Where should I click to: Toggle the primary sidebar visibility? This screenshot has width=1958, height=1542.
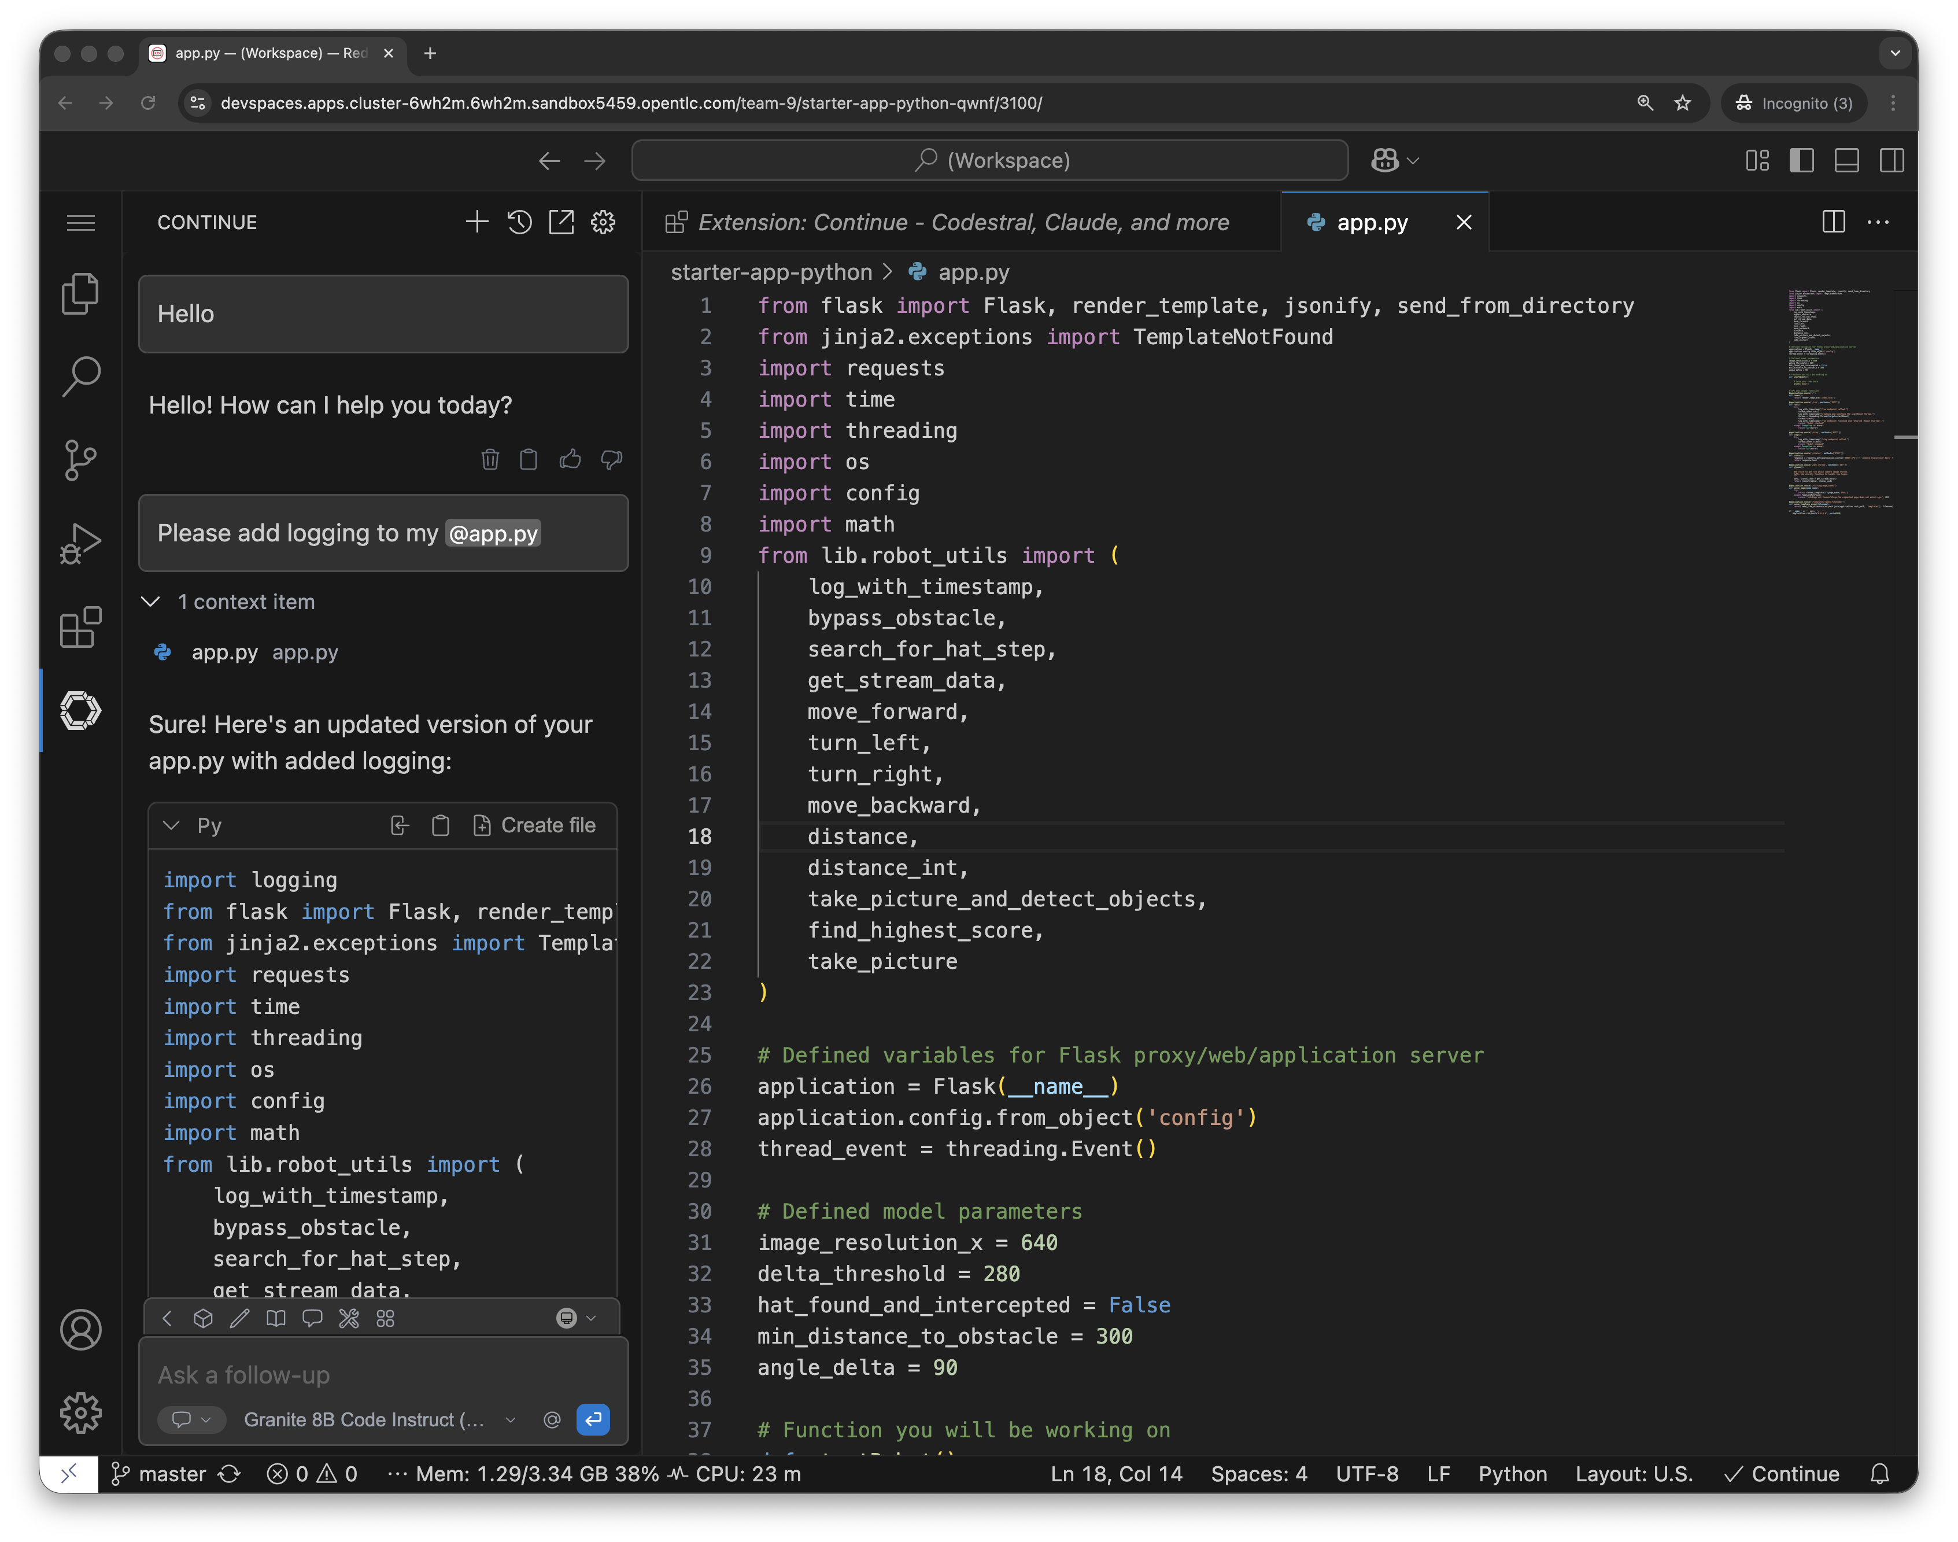1802,161
